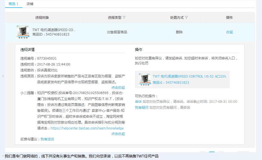Open the 违规类型 filter icon

(x=124, y=17)
